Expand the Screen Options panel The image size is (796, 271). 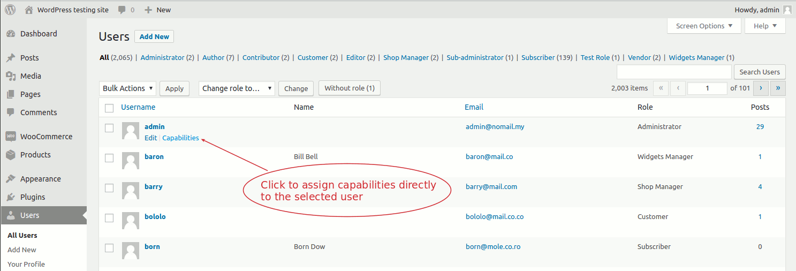(x=704, y=26)
